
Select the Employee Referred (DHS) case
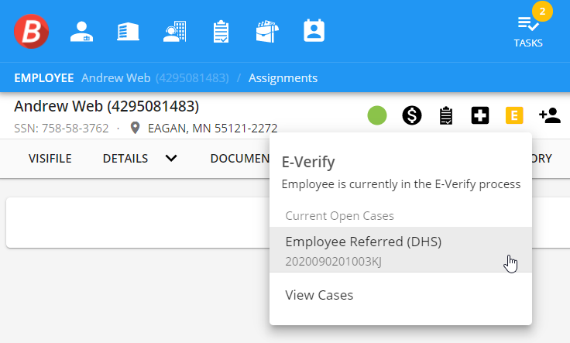pos(400,249)
